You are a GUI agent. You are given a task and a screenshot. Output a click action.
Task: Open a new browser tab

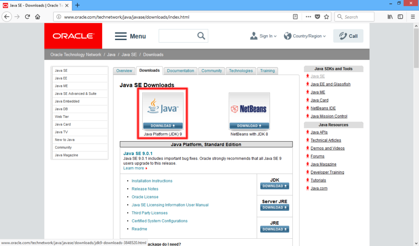pyautogui.click(x=77, y=5)
